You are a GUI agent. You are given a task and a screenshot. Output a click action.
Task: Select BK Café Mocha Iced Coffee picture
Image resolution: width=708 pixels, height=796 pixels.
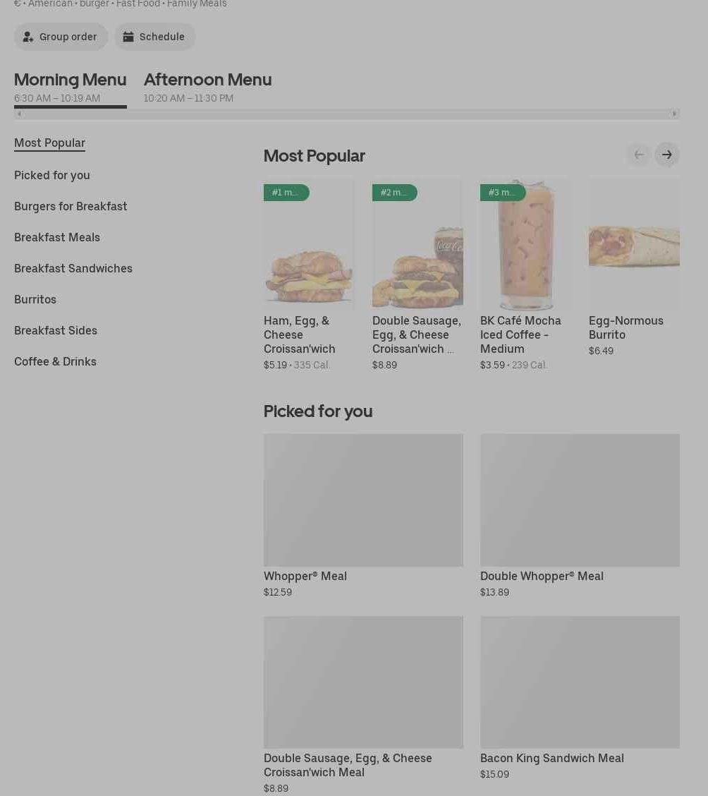pos(525,244)
